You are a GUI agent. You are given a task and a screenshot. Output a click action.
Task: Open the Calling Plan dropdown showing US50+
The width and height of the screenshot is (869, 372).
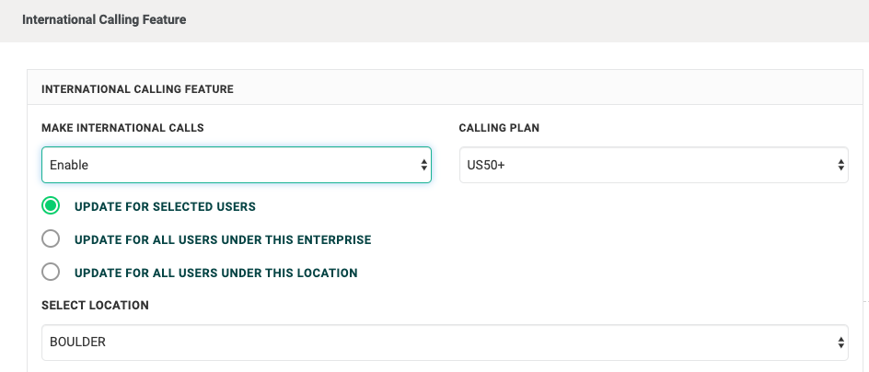pyautogui.click(x=654, y=165)
